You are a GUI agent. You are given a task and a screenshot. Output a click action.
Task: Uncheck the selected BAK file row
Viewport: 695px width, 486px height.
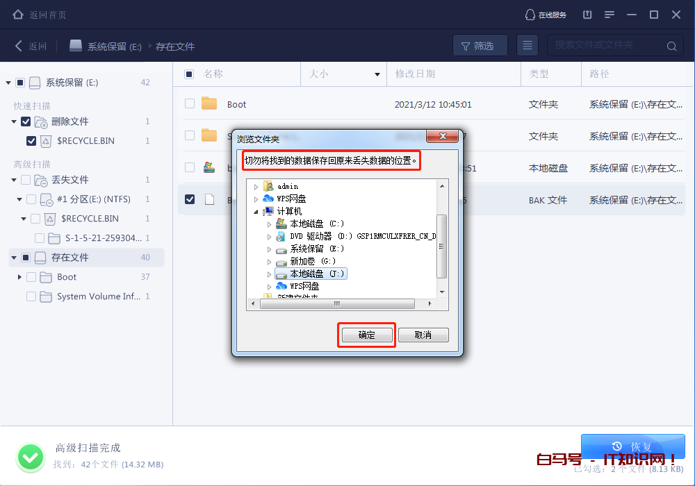pos(189,199)
